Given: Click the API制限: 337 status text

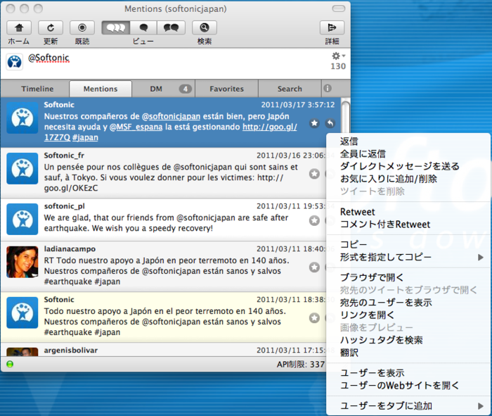Looking at the screenshot, I should click(x=300, y=365).
